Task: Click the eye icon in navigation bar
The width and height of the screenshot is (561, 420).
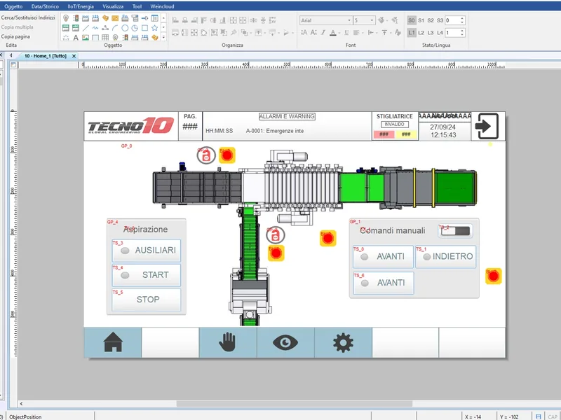Action: (x=285, y=342)
